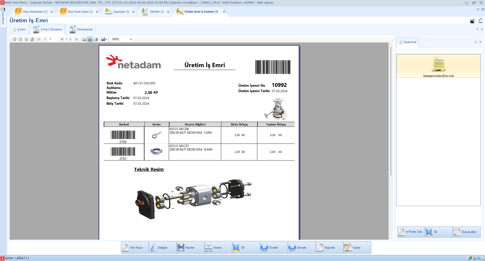Click the page number input field
Screen dimensions: 485x261
53,39
